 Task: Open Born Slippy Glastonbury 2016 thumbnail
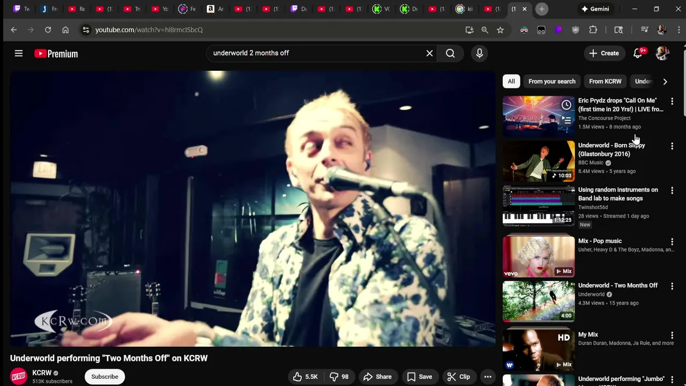pyautogui.click(x=539, y=161)
